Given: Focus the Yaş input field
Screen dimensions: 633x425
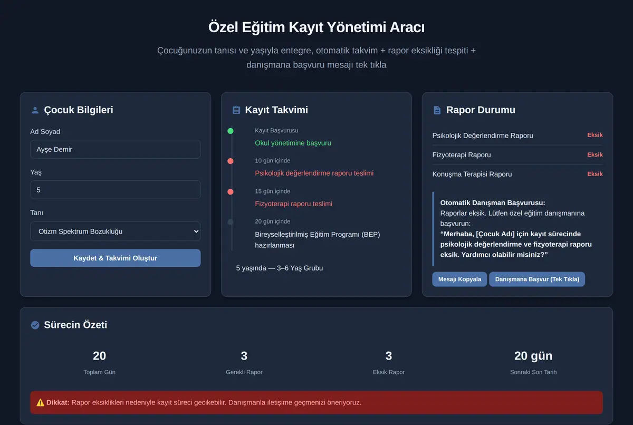Looking at the screenshot, I should point(115,190).
